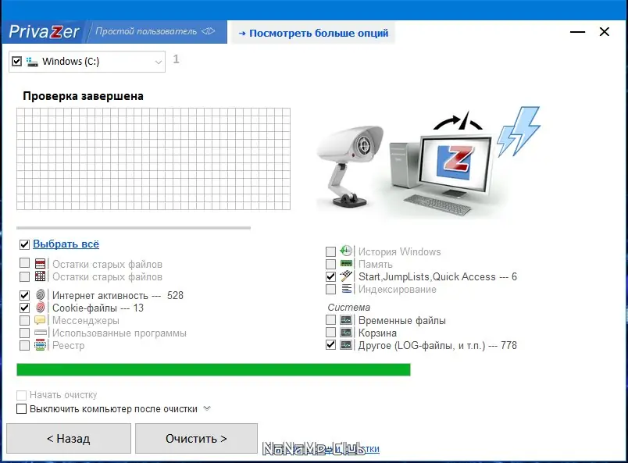This screenshot has height=463, width=628.
Task: Check the История Windows checkbox
Action: pos(331,251)
